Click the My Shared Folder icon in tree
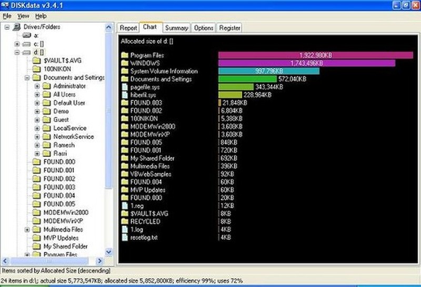 pos(36,246)
